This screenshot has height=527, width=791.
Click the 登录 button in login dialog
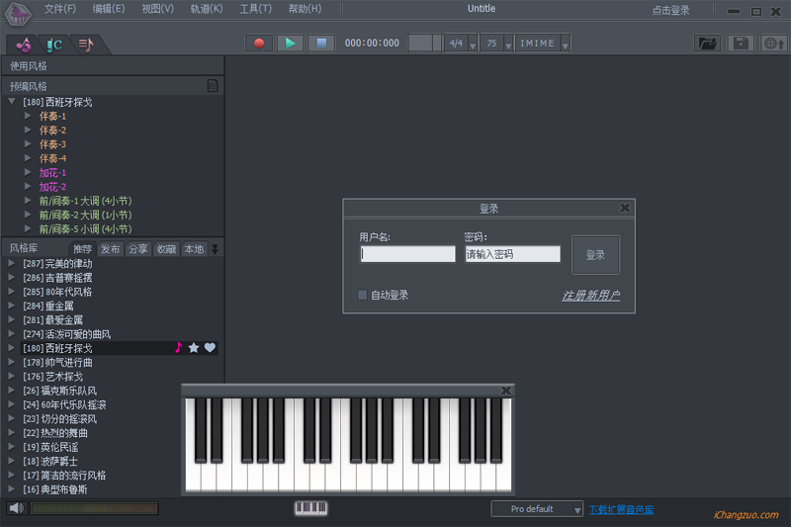pyautogui.click(x=595, y=255)
